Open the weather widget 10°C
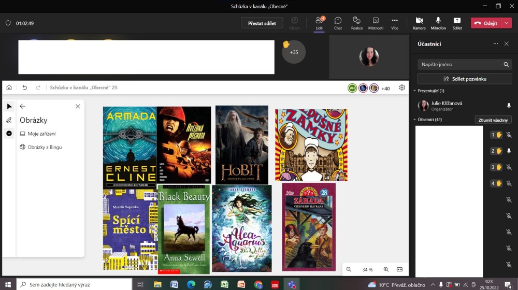 point(396,285)
